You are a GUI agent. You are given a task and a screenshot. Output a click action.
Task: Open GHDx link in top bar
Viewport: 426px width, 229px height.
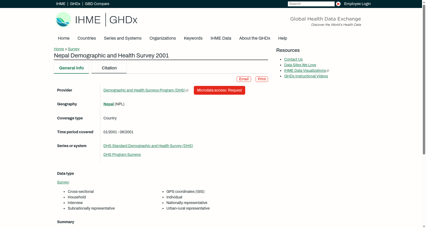pyautogui.click(x=75, y=4)
